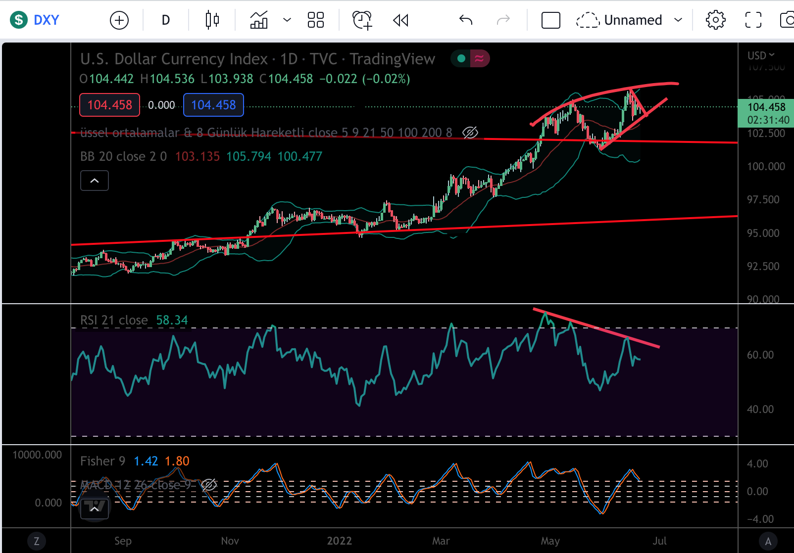Click the chart title U.S. Dollar Currency Index
The width and height of the screenshot is (794, 553).
click(174, 59)
